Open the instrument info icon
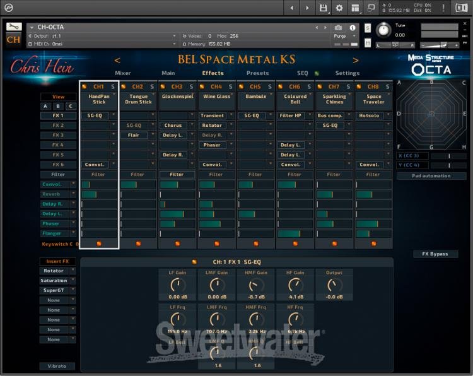 (x=353, y=28)
